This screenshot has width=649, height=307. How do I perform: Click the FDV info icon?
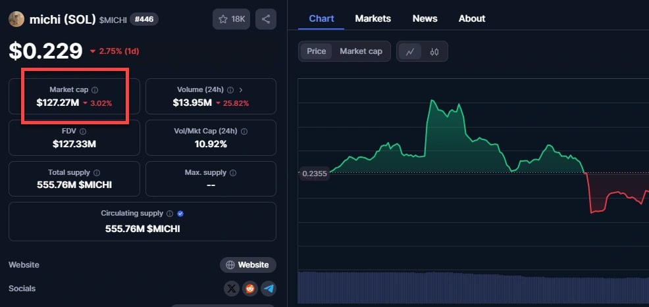coord(84,131)
